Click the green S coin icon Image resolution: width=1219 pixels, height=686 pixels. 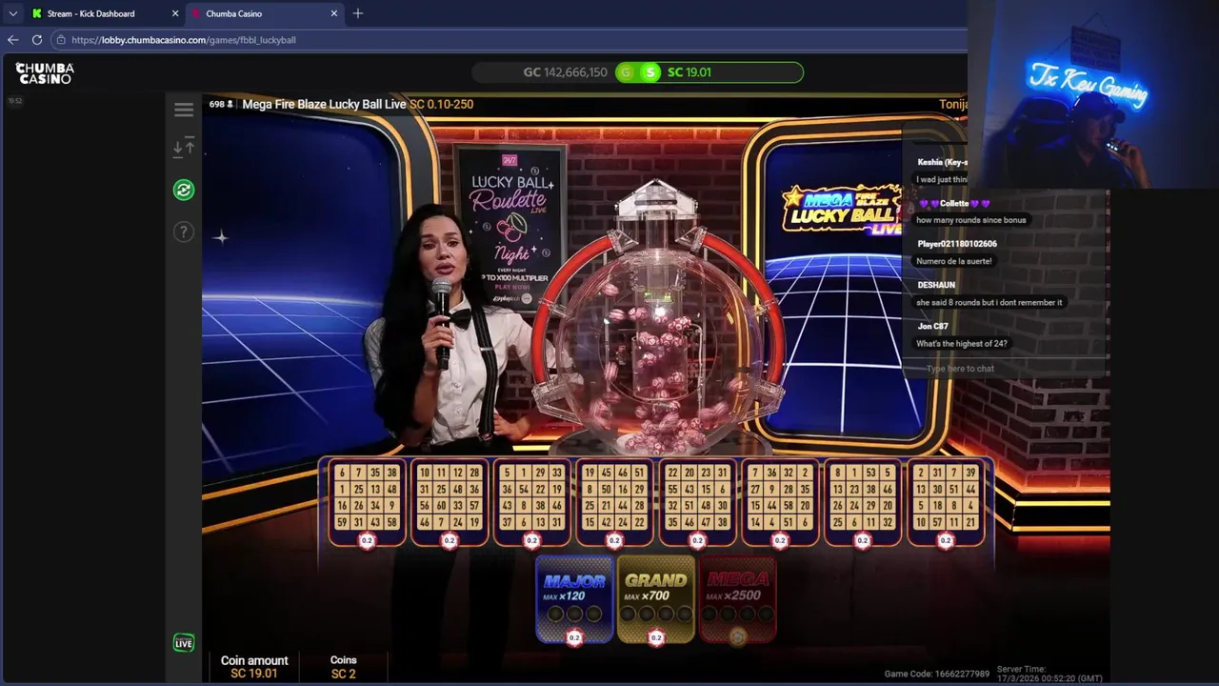[650, 72]
